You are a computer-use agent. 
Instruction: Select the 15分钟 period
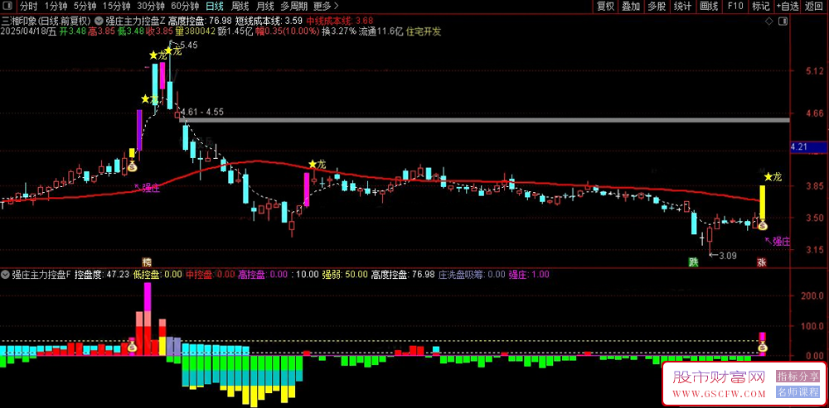click(x=116, y=7)
